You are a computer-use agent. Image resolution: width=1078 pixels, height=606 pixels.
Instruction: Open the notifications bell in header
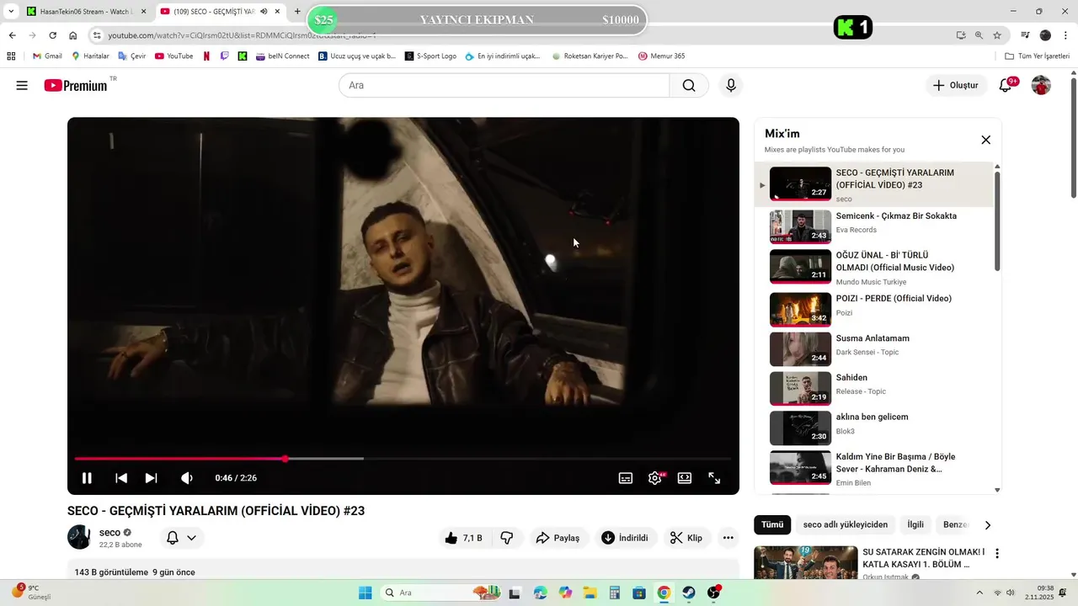click(x=1006, y=85)
